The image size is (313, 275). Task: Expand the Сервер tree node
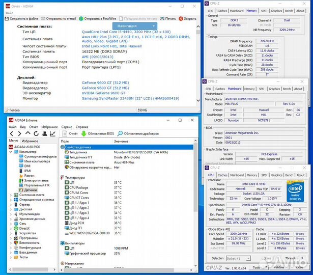coord(11,205)
